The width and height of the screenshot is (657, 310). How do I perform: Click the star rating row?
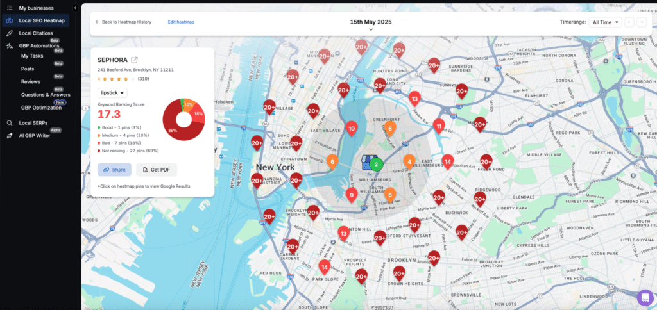coord(117,79)
